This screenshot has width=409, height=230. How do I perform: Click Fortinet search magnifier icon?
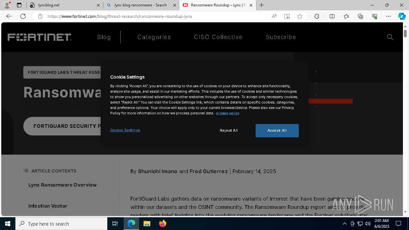coord(390,37)
